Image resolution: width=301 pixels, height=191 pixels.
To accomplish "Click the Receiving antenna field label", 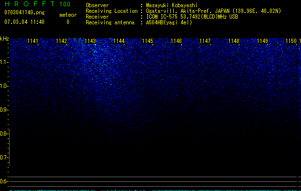I will click(110, 22).
